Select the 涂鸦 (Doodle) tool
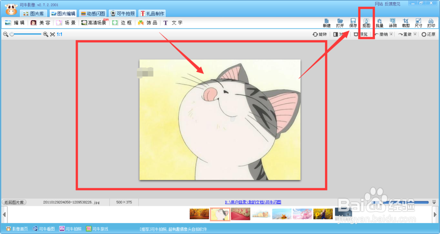Viewport: 440px width, 234px height. click(x=392, y=23)
